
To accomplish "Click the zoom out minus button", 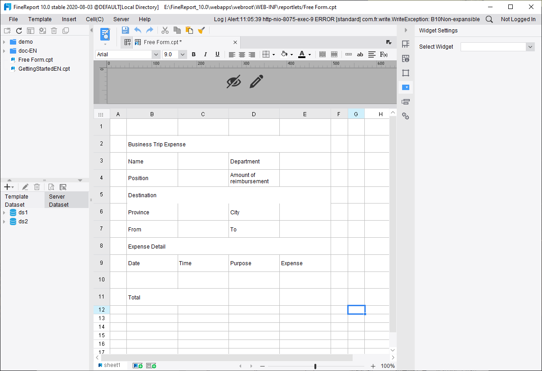I will click(263, 366).
